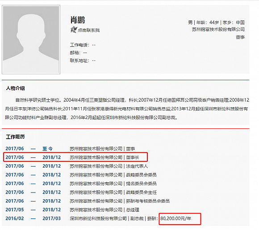Click the pinwheel icon beside 点击联系我
This screenshot has height=230, width=259.
(x=74, y=30)
